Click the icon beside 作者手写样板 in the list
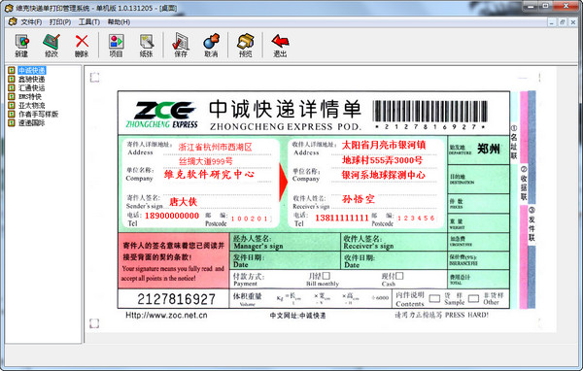The height and width of the screenshot is (371, 583). (12, 114)
